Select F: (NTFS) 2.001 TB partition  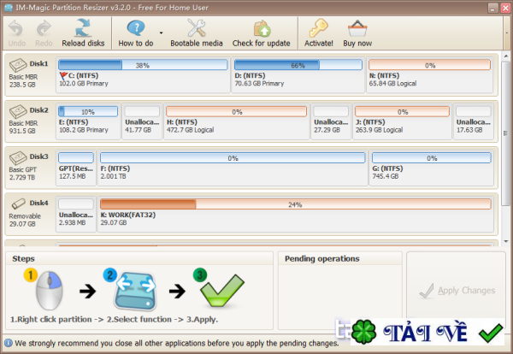(233, 168)
